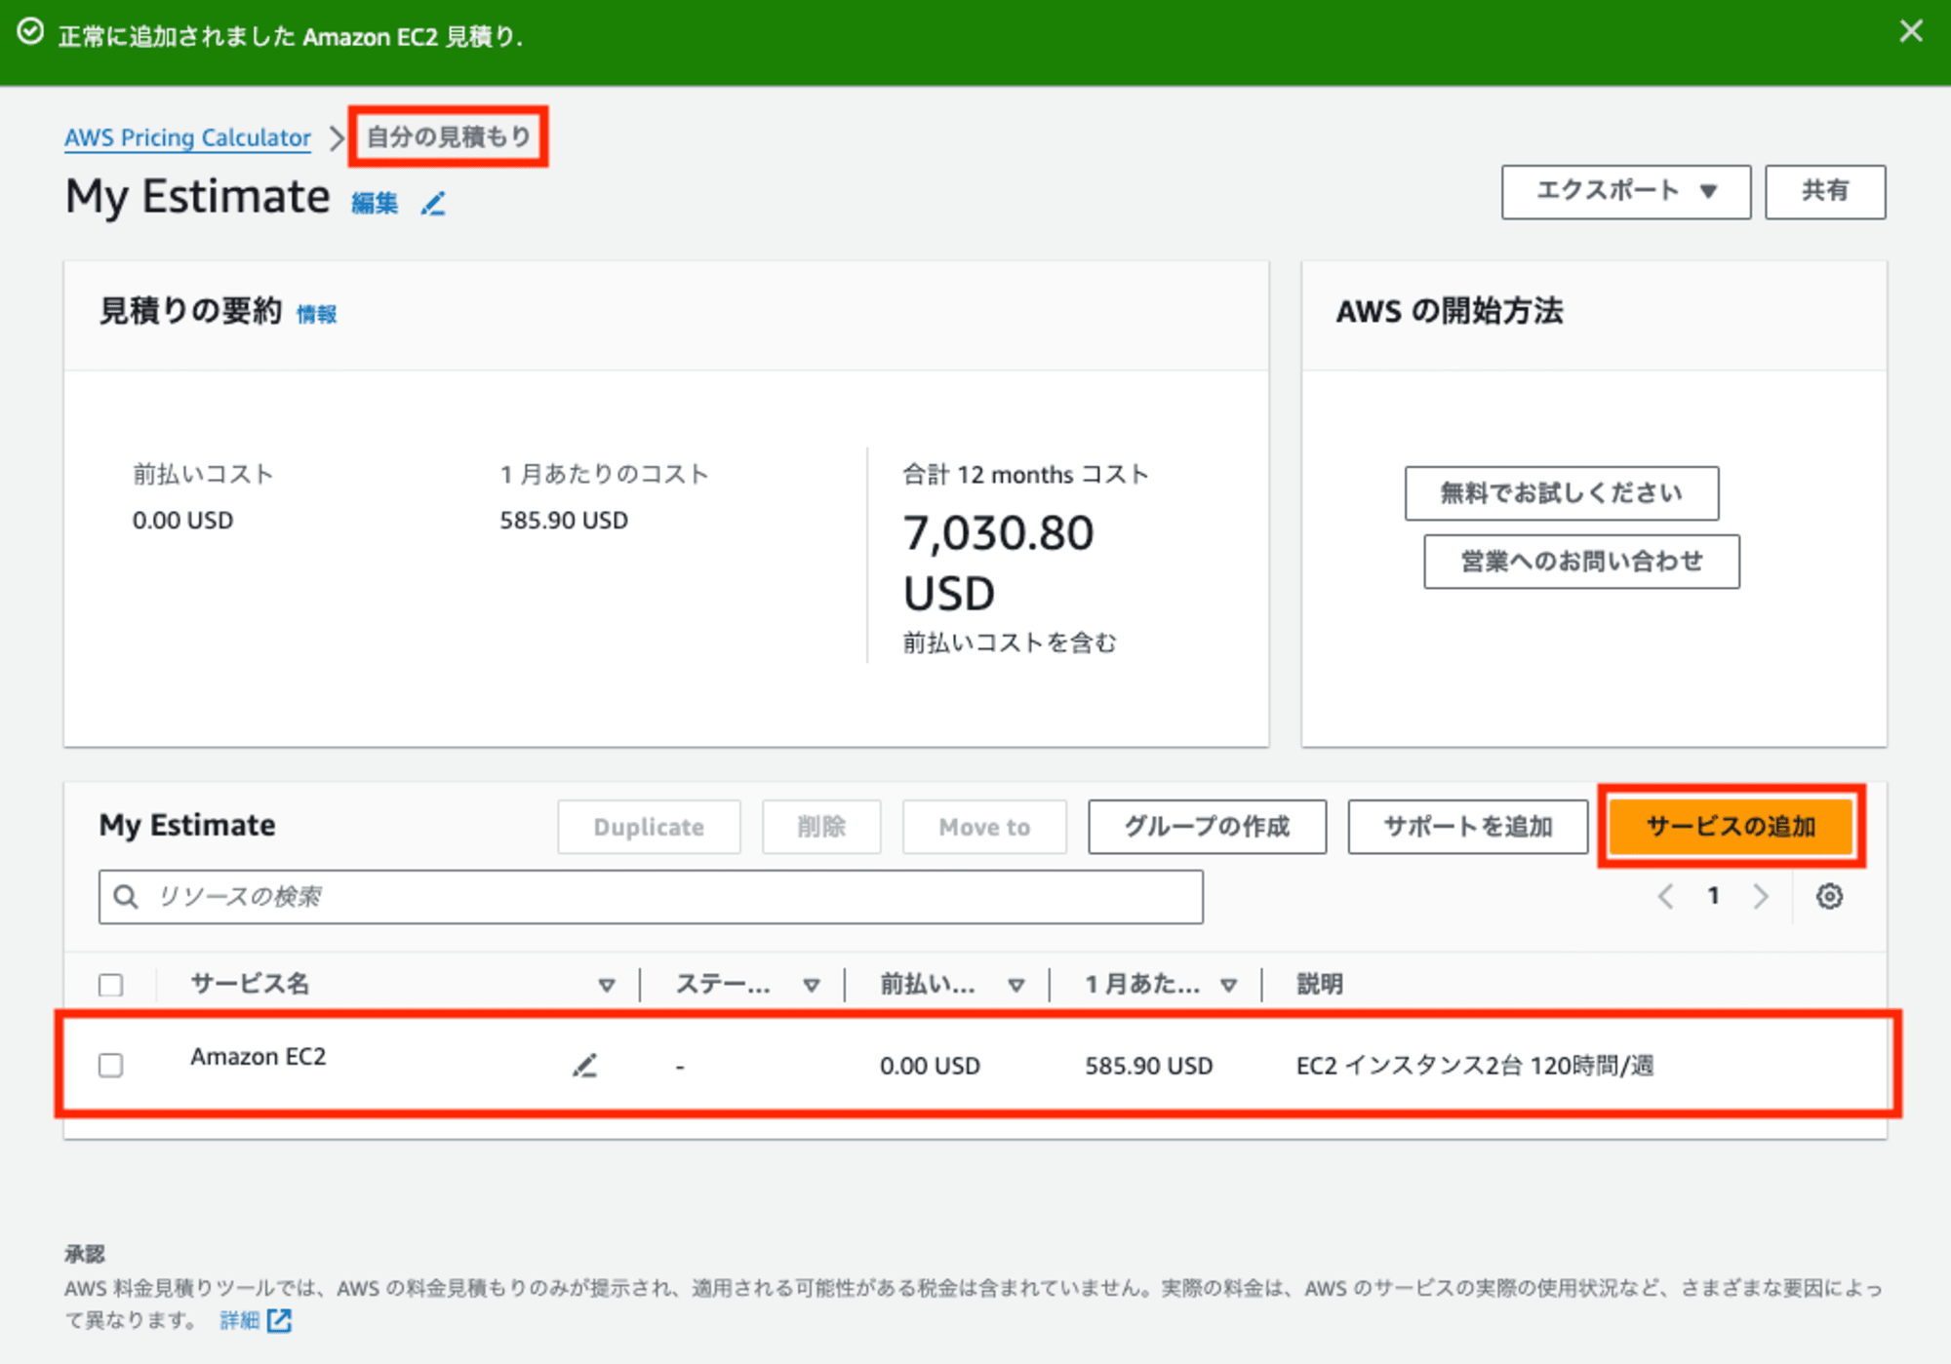Click the 営業へのお問い合わせ button

pos(1580,562)
